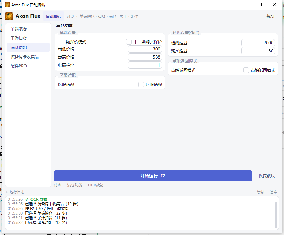The height and width of the screenshot is (235, 284).
Task: Click the small app icon in title bar
Action: [x=7, y=5]
